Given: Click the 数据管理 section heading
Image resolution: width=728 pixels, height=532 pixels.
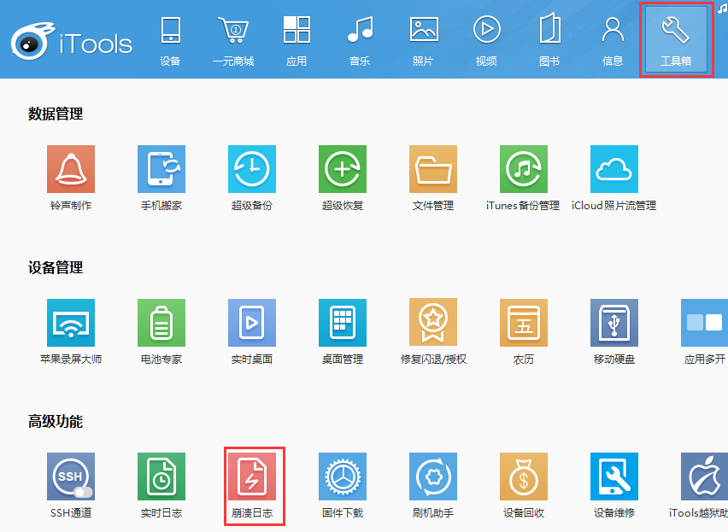Looking at the screenshot, I should coord(56,114).
